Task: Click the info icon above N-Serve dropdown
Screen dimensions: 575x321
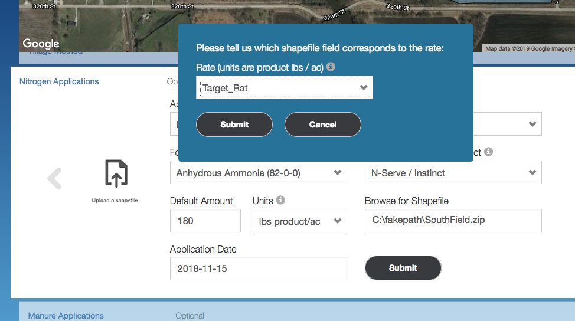Action: click(488, 152)
